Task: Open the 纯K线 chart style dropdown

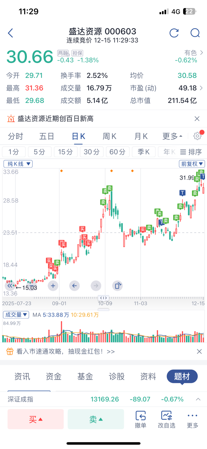Action: coord(18,164)
